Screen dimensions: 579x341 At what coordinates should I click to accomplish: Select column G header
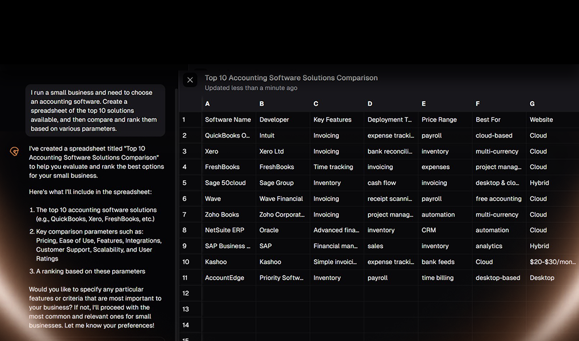tap(553, 104)
